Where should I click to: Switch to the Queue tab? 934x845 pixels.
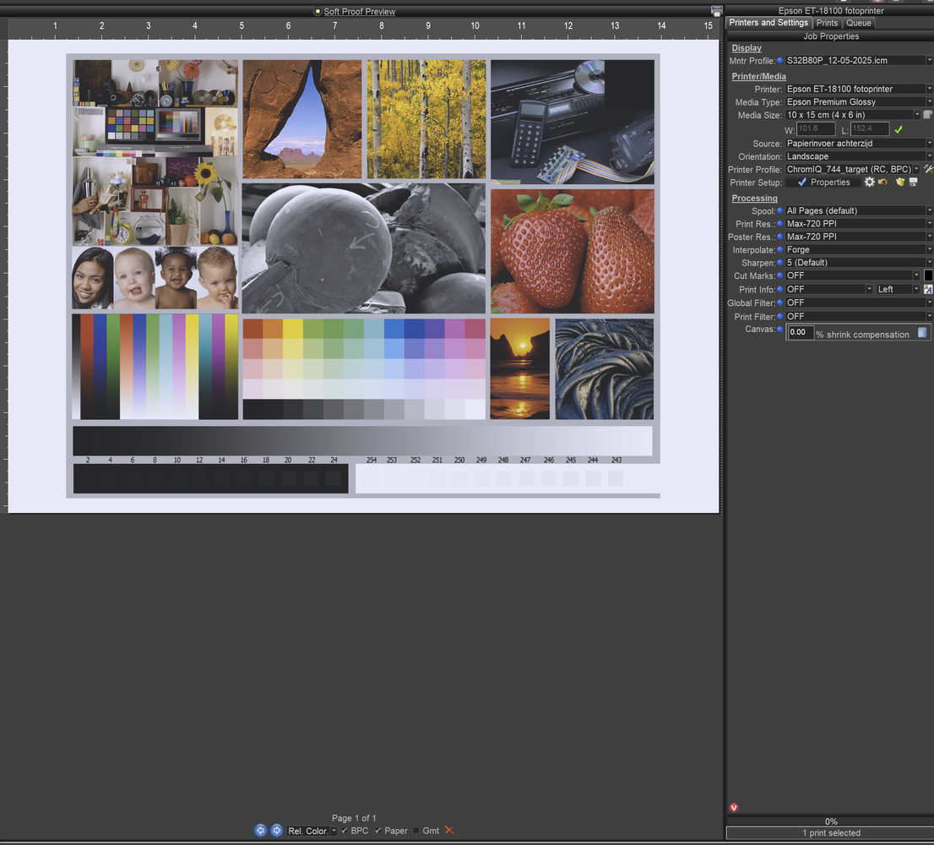click(858, 23)
